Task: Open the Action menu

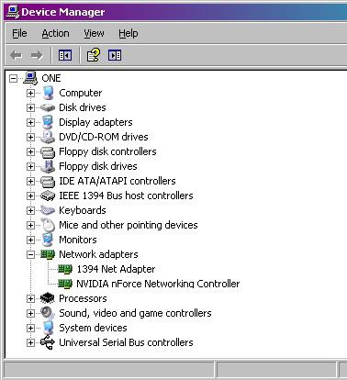Action: (x=55, y=33)
